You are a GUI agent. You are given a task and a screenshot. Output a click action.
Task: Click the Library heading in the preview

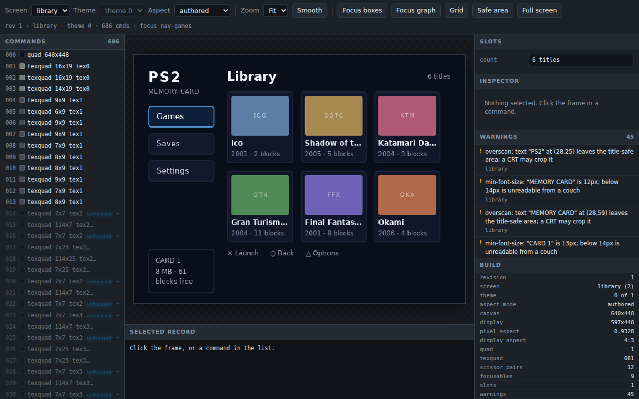[x=252, y=76]
